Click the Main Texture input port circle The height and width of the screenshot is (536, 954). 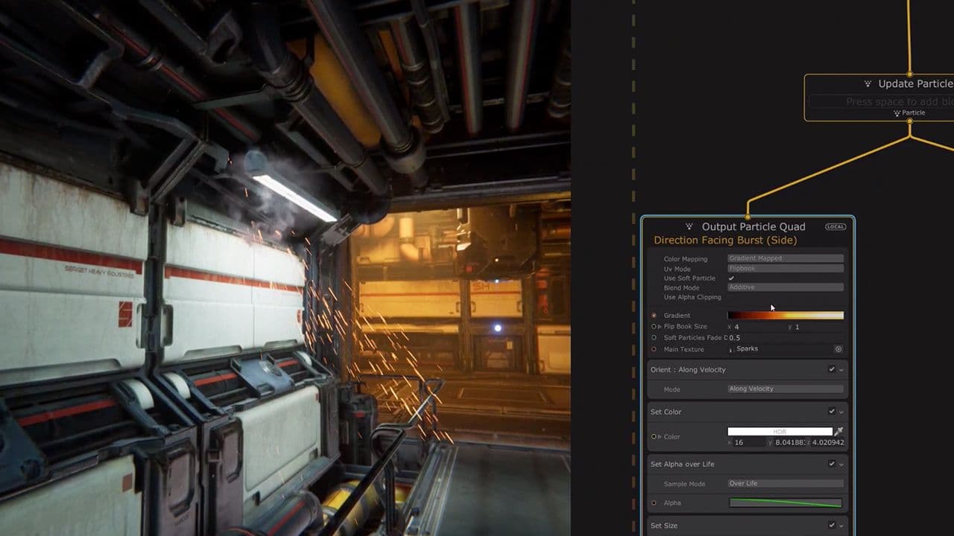[x=654, y=349]
